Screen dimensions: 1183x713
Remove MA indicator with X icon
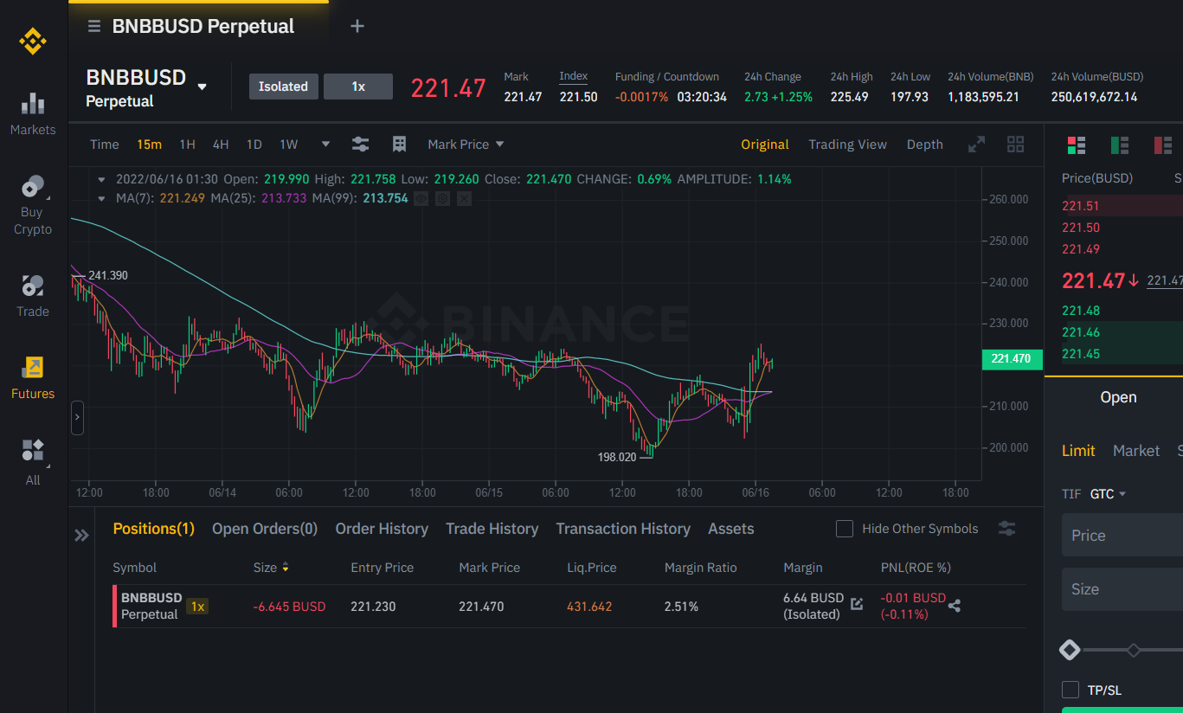(x=464, y=199)
